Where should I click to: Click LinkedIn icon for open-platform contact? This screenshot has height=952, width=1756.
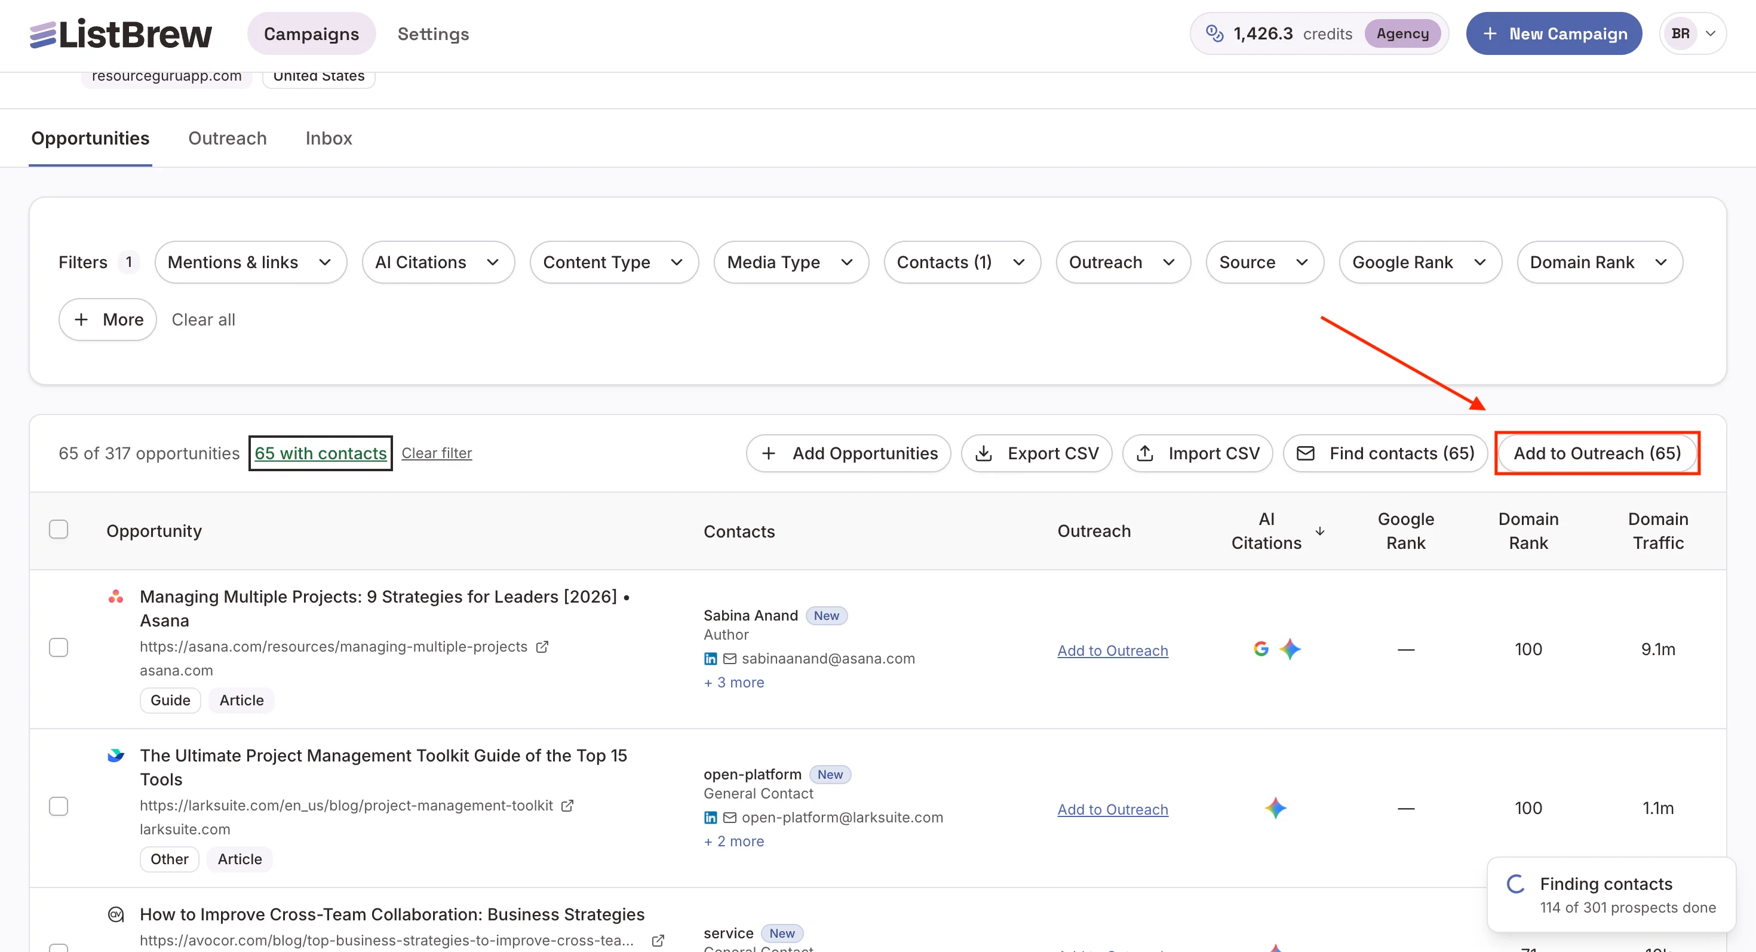tap(710, 817)
